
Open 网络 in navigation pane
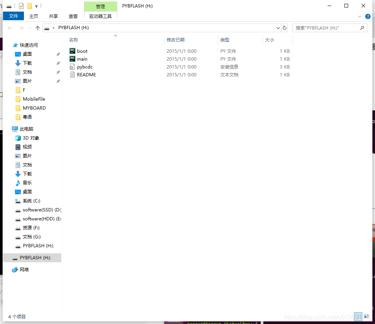24,270
